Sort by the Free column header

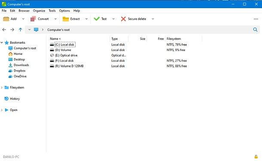161,39
